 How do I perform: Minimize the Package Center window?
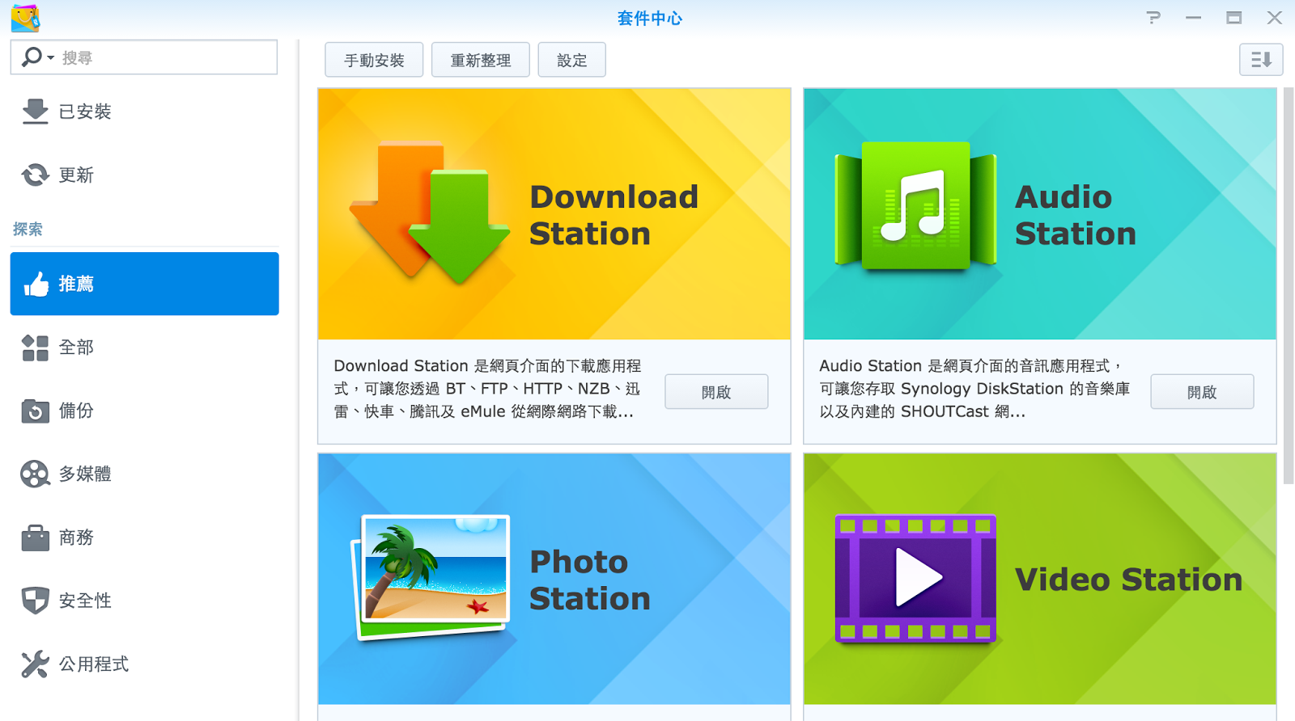point(1193,18)
